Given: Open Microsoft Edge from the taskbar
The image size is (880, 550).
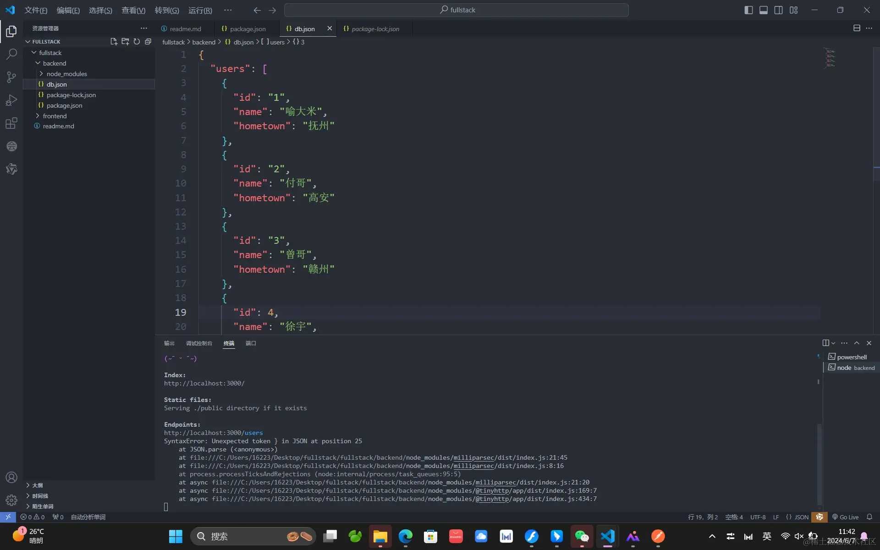Looking at the screenshot, I should (405, 536).
